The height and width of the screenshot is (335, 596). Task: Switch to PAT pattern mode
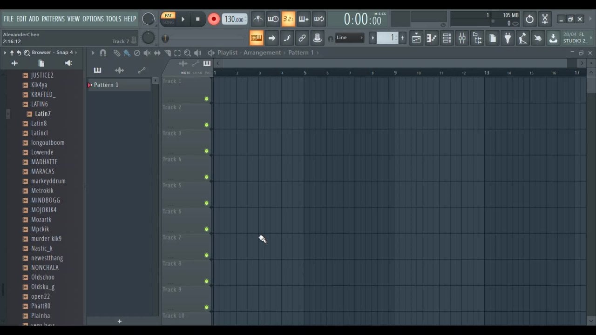pos(168,15)
